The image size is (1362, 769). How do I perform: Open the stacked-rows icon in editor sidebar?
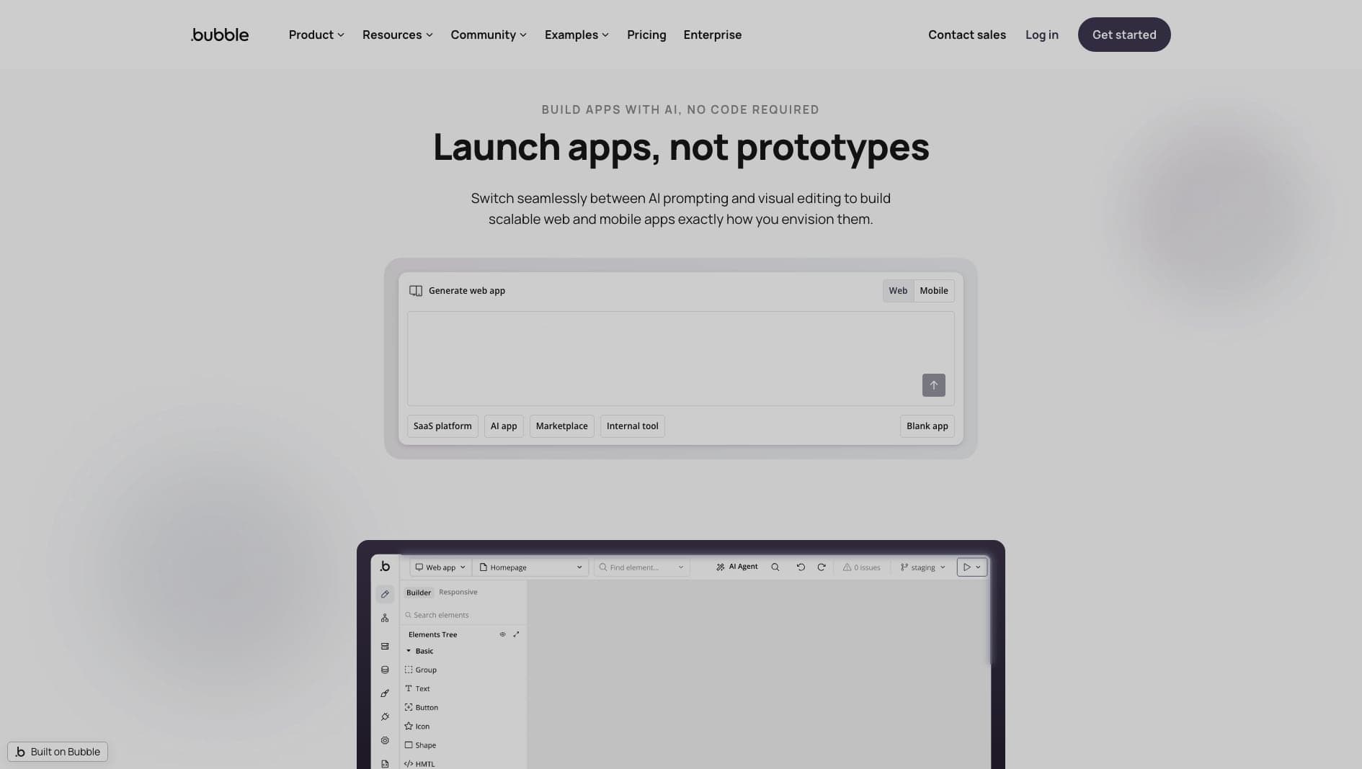(385, 647)
